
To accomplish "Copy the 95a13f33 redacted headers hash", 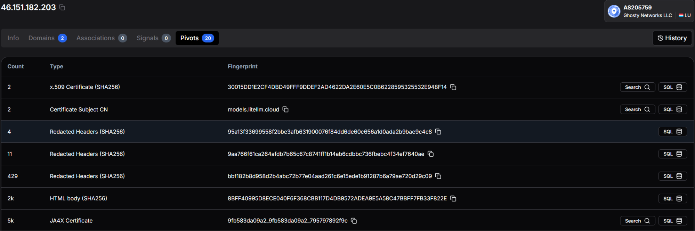I will click(438, 132).
